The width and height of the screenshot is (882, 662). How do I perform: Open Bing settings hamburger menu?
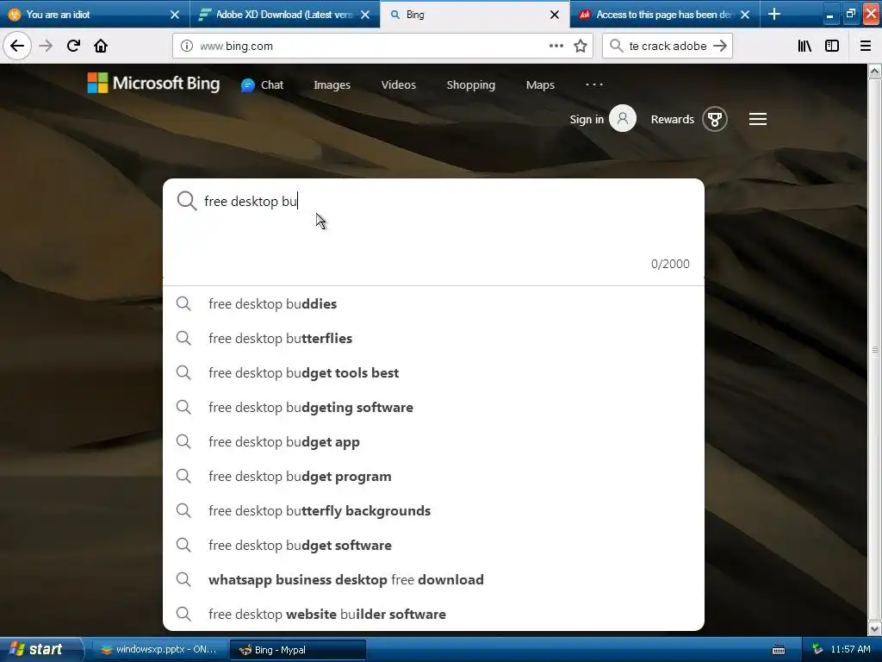pos(758,119)
